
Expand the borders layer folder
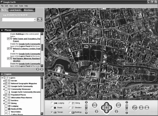4,100
